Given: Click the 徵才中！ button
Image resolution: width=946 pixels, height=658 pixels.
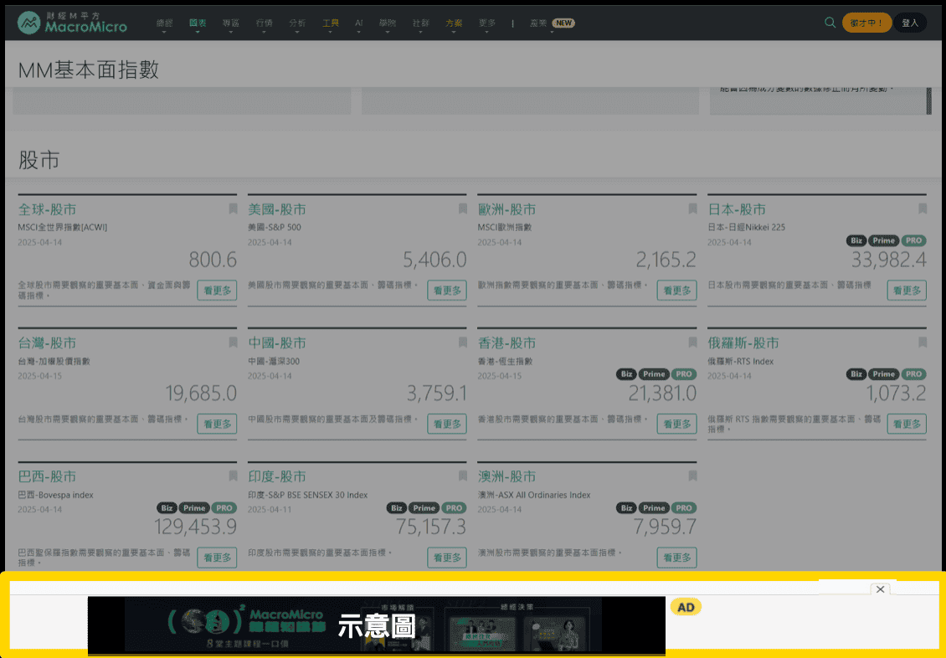Looking at the screenshot, I should click(x=866, y=23).
